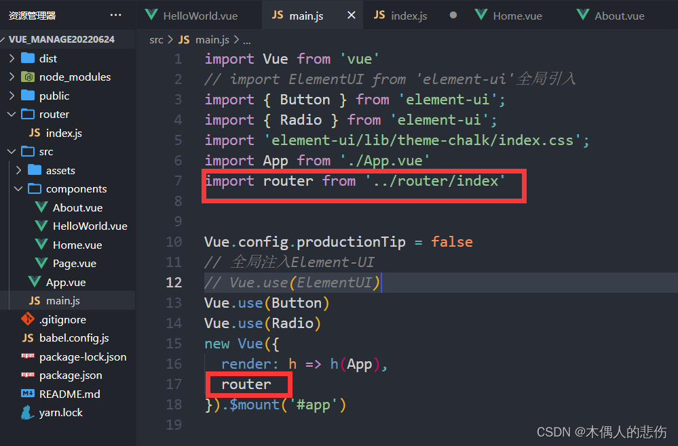Expand the assets folder
678x446 pixels.
pyautogui.click(x=18, y=170)
